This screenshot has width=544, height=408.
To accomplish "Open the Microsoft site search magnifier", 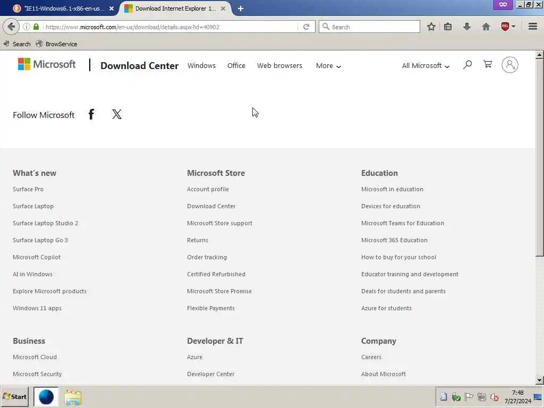I will click(x=467, y=64).
